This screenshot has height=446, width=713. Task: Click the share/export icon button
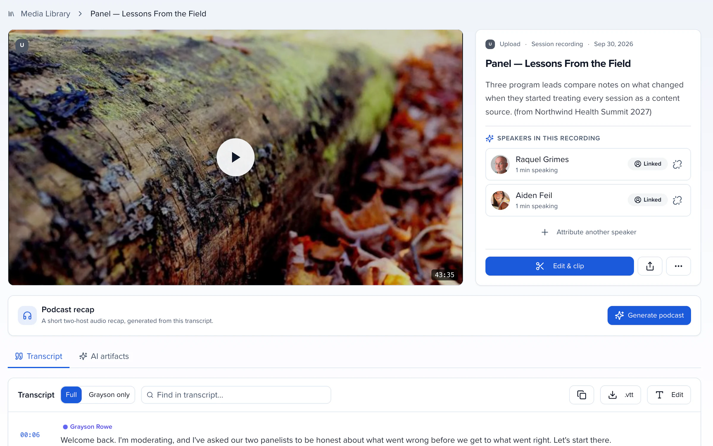pyautogui.click(x=650, y=266)
